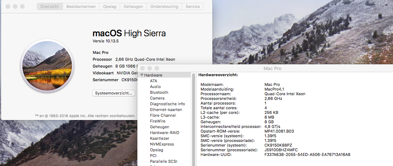Open the Bluetooth hardware section
This screenshot has height=166, width=393.
point(159,92)
